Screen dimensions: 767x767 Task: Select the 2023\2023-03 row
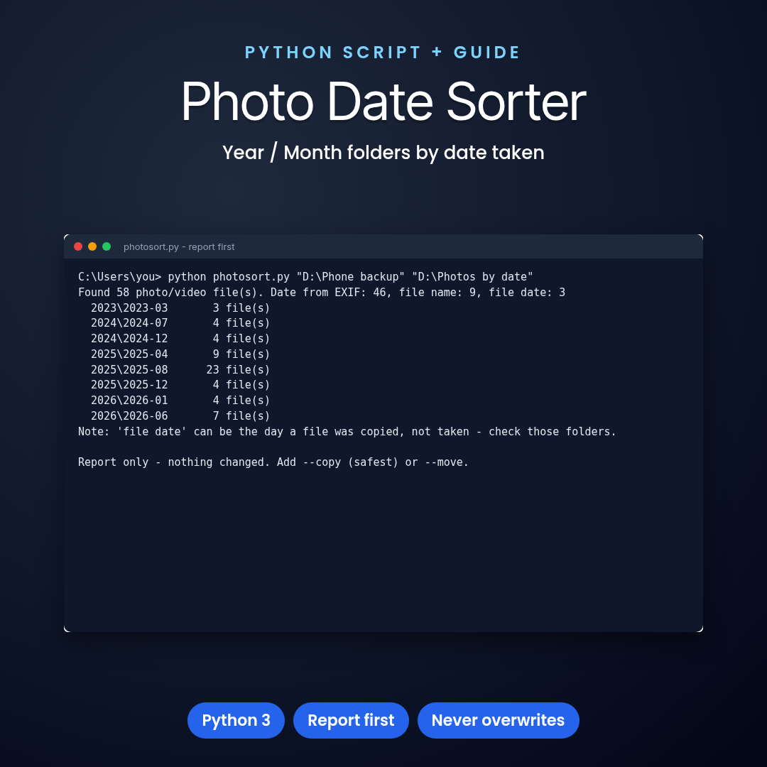click(180, 308)
